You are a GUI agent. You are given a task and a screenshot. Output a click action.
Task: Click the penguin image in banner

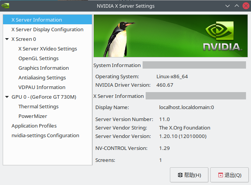(119, 39)
